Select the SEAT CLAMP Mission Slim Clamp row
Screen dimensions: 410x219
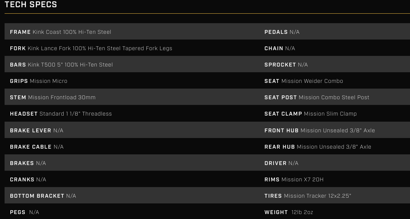(311, 114)
